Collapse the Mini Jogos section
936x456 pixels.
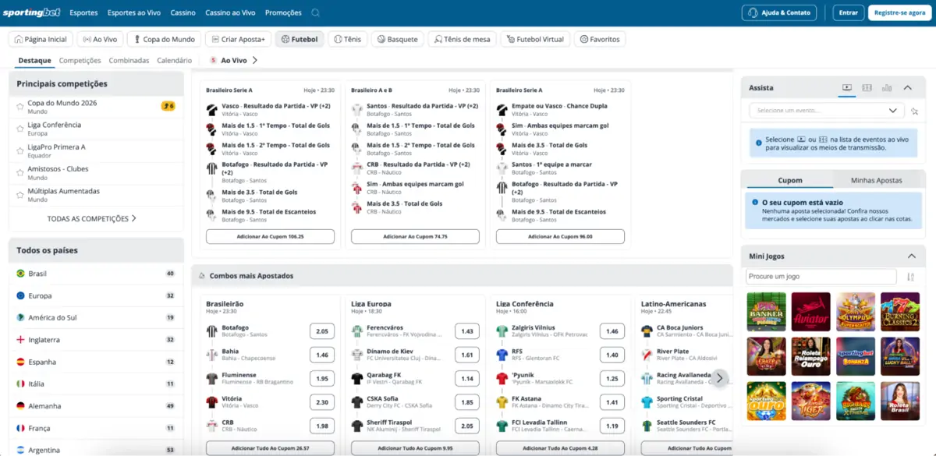pos(911,256)
